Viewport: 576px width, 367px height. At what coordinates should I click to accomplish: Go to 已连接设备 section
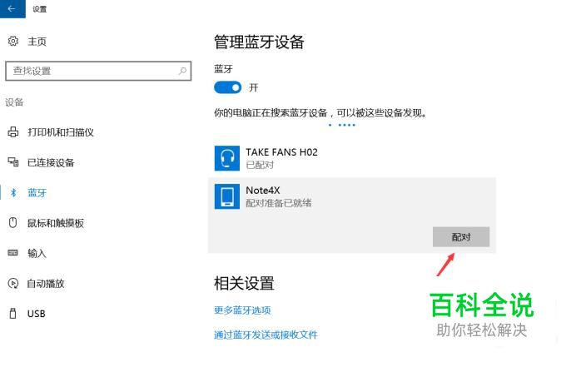[51, 162]
